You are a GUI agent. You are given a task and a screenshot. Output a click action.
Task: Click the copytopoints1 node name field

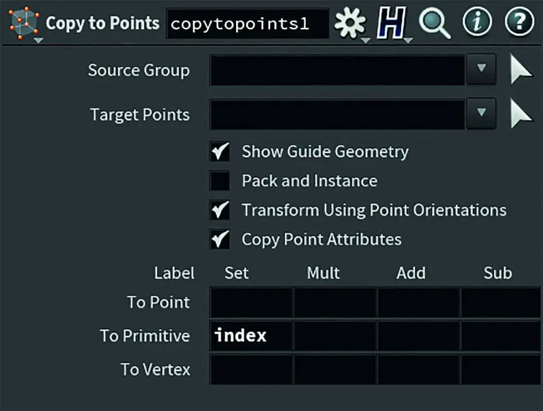[x=247, y=24]
